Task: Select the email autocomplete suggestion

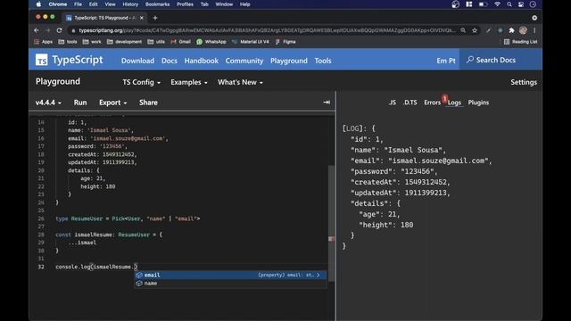Action: click(x=230, y=276)
